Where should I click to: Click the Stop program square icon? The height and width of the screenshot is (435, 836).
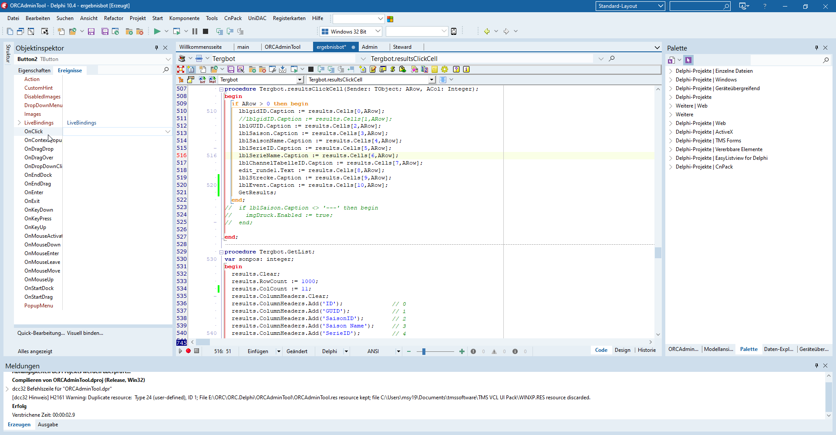pyautogui.click(x=206, y=31)
